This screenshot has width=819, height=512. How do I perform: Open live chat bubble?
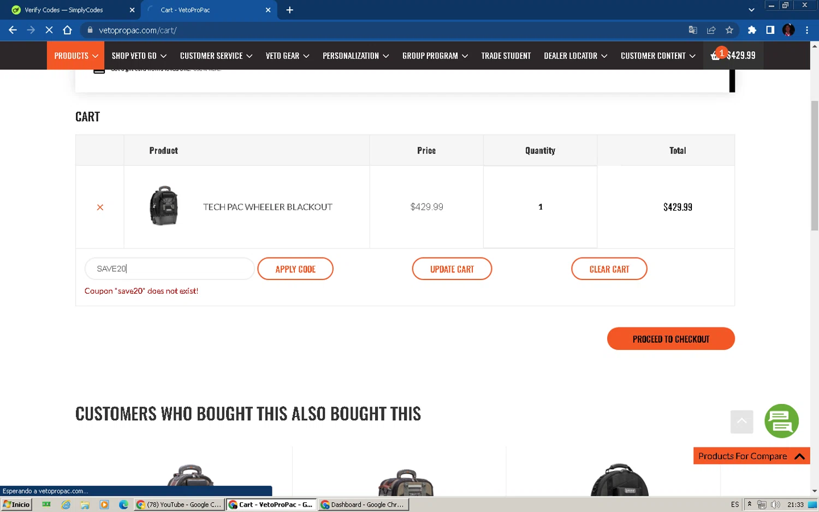pyautogui.click(x=781, y=421)
